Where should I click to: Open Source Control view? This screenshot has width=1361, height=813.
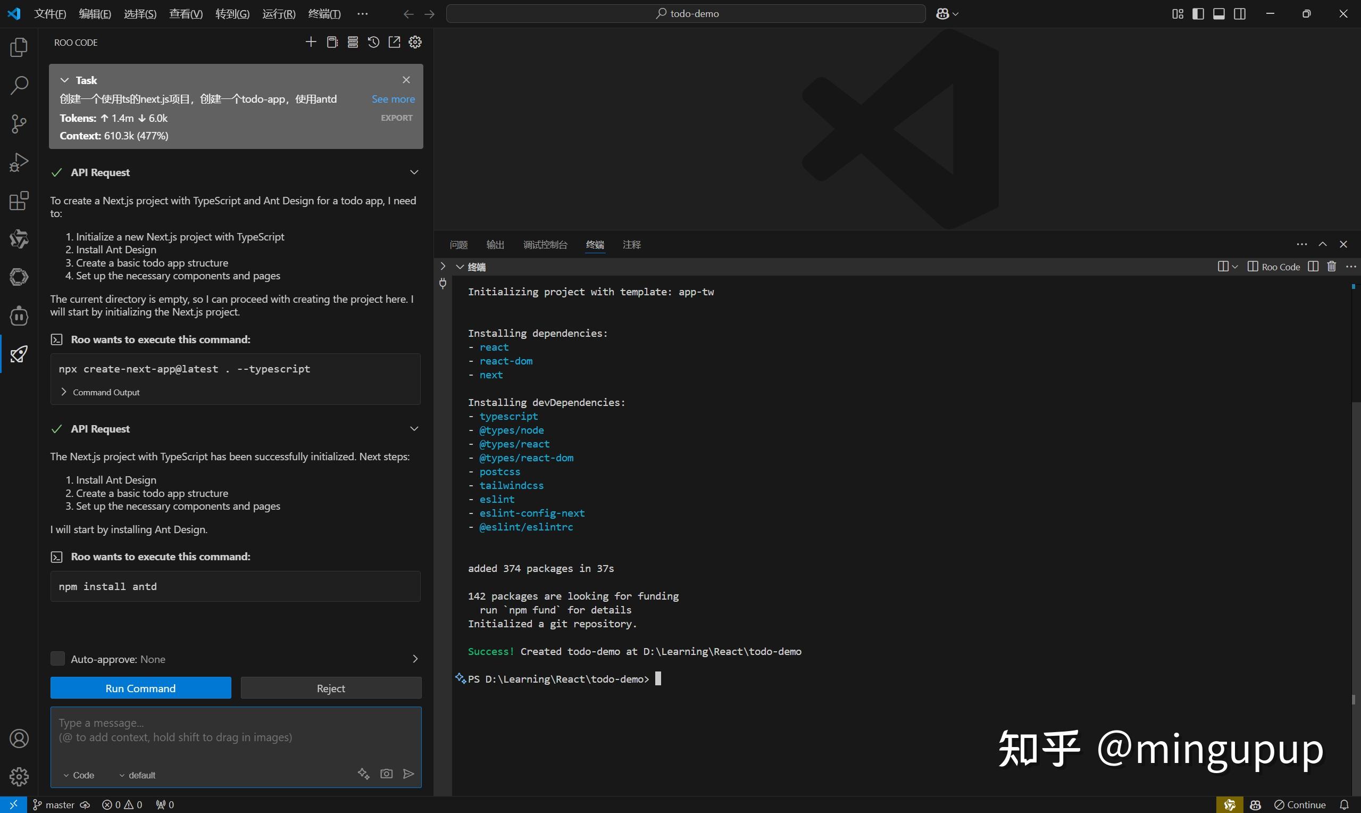[19, 124]
